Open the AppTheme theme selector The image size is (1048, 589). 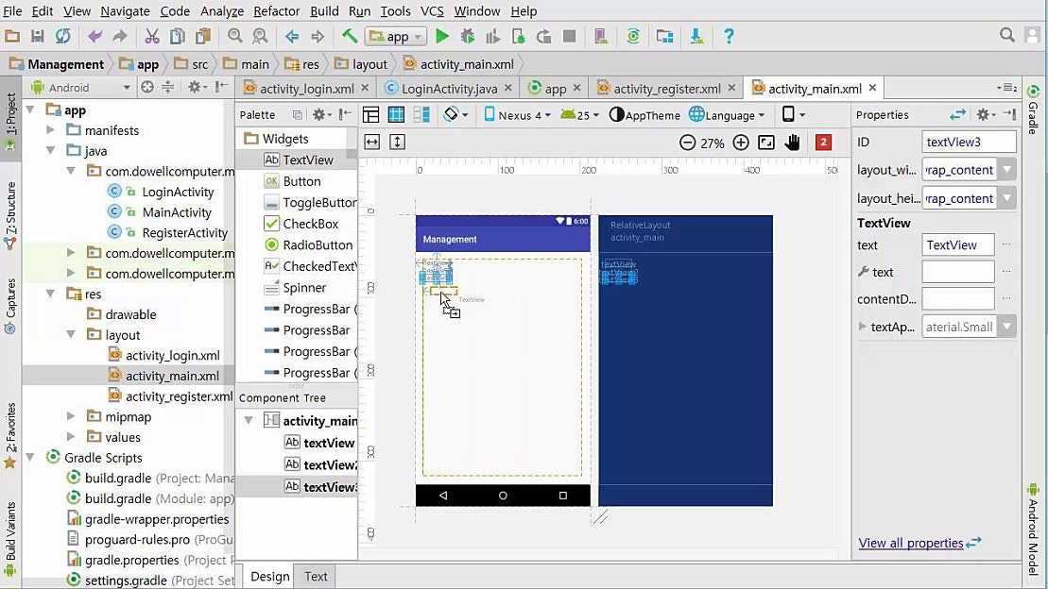click(x=644, y=115)
